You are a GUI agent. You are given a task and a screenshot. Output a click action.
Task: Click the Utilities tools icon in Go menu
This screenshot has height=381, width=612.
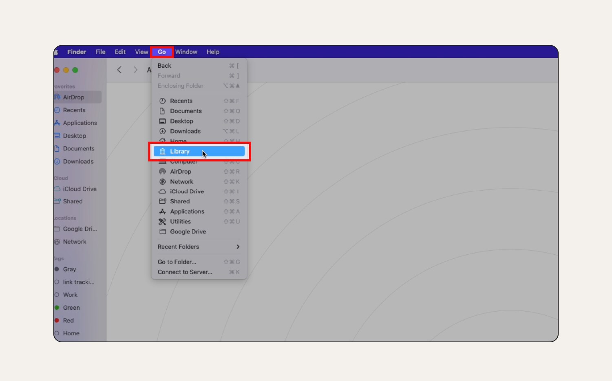(162, 222)
